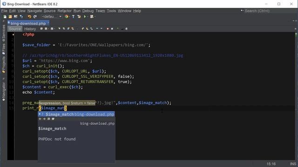Open the Team menu

click(100, 11)
